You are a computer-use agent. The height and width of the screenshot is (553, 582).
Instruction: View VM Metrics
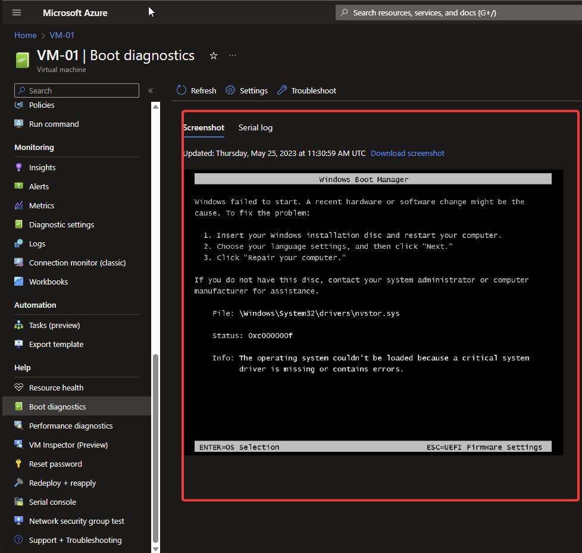point(40,205)
